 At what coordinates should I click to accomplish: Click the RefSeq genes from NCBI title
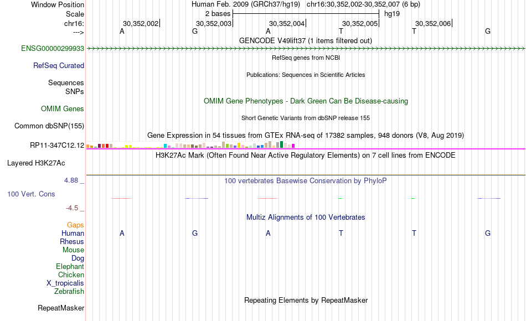tap(306, 58)
